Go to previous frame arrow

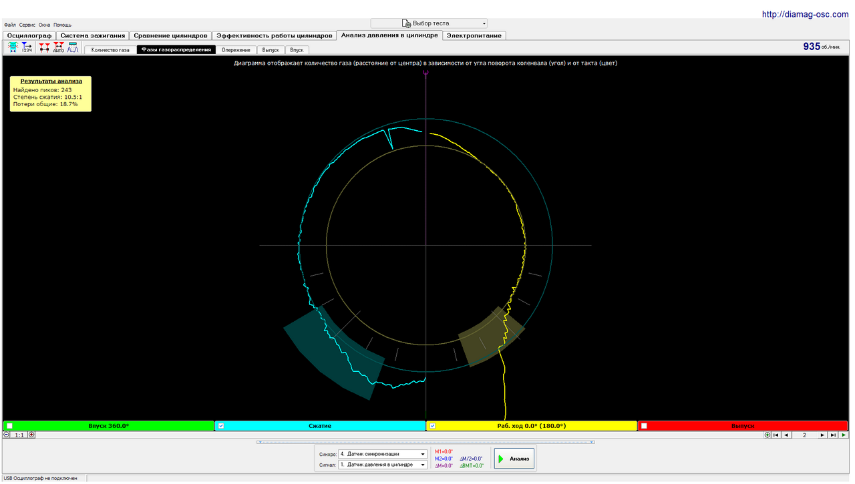[786, 435]
